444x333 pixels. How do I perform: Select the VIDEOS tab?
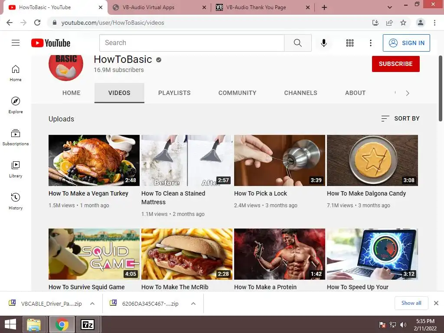click(119, 93)
